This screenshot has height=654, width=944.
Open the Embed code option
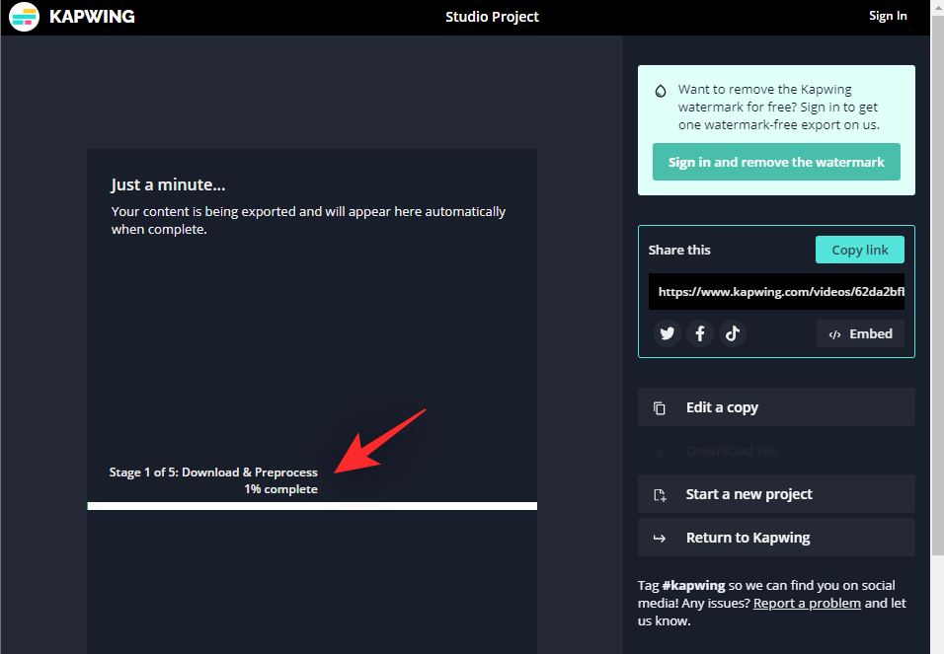pyautogui.click(x=860, y=334)
